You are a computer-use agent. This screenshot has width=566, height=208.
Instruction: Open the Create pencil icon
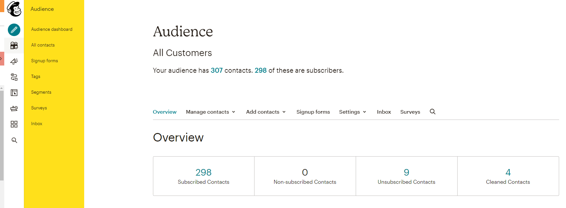point(14,30)
